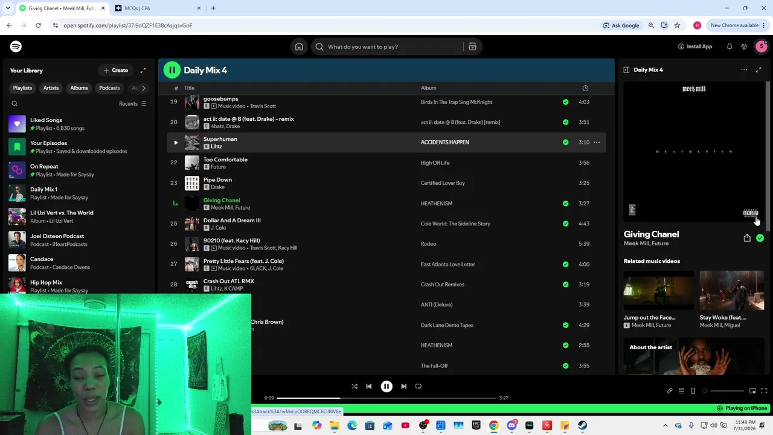The width and height of the screenshot is (773, 435).
Task: Open the Connect to a device icon
Action: (x=693, y=391)
